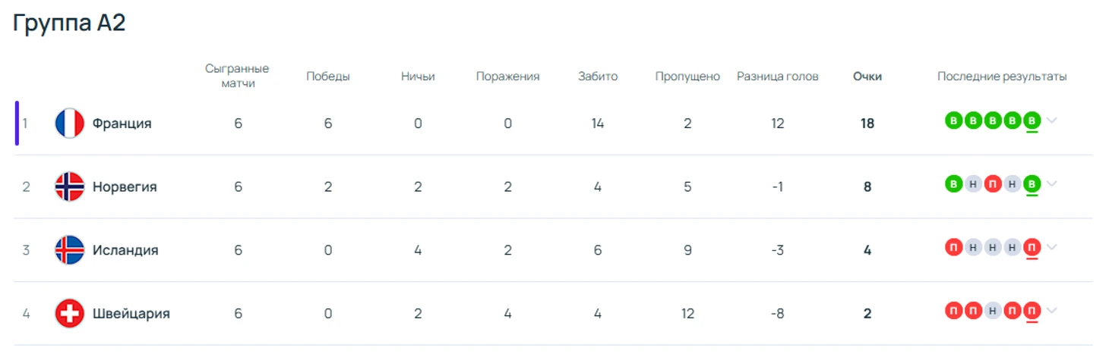Click Iceland's first red loss badge

tap(953, 248)
